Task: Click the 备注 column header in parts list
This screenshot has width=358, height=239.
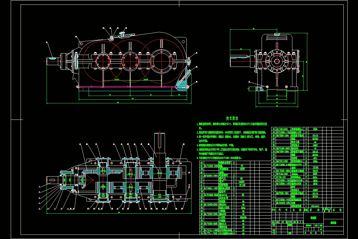Action: coord(338,210)
